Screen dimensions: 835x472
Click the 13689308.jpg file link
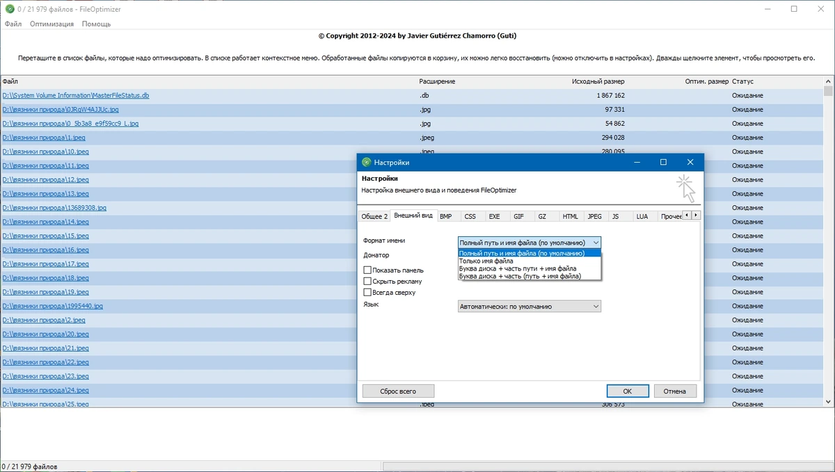[54, 208]
